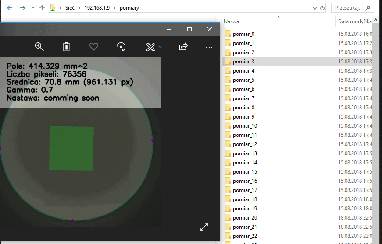Select the 192.168.1.9 breadcrumb
This screenshot has width=382, height=244.
(x=97, y=8)
